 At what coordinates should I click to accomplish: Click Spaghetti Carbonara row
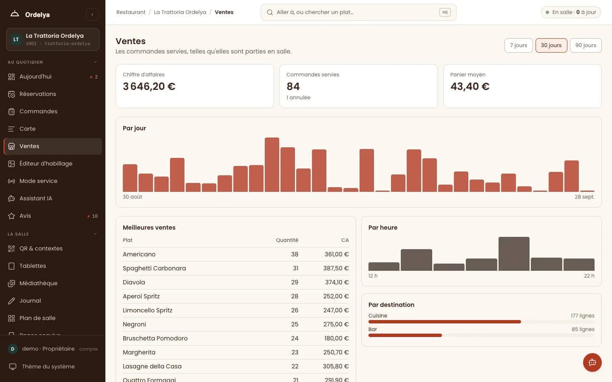point(235,268)
